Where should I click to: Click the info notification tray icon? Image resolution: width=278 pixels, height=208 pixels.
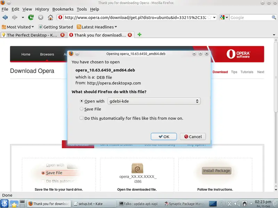pyautogui.click(x=221, y=204)
